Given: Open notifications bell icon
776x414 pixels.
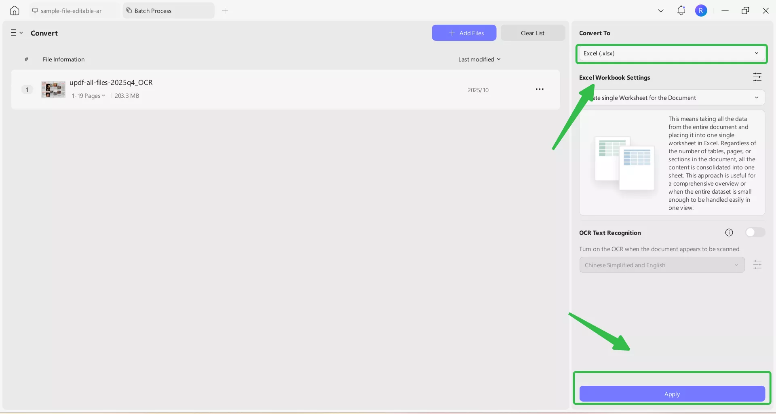Looking at the screenshot, I should pyautogui.click(x=681, y=11).
